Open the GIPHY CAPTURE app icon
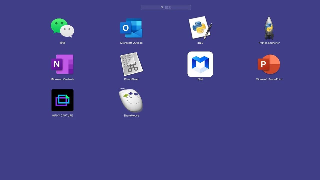 click(62, 100)
